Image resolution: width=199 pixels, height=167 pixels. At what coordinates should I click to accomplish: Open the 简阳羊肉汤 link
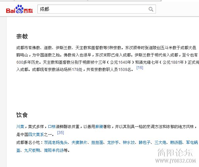(54, 150)
